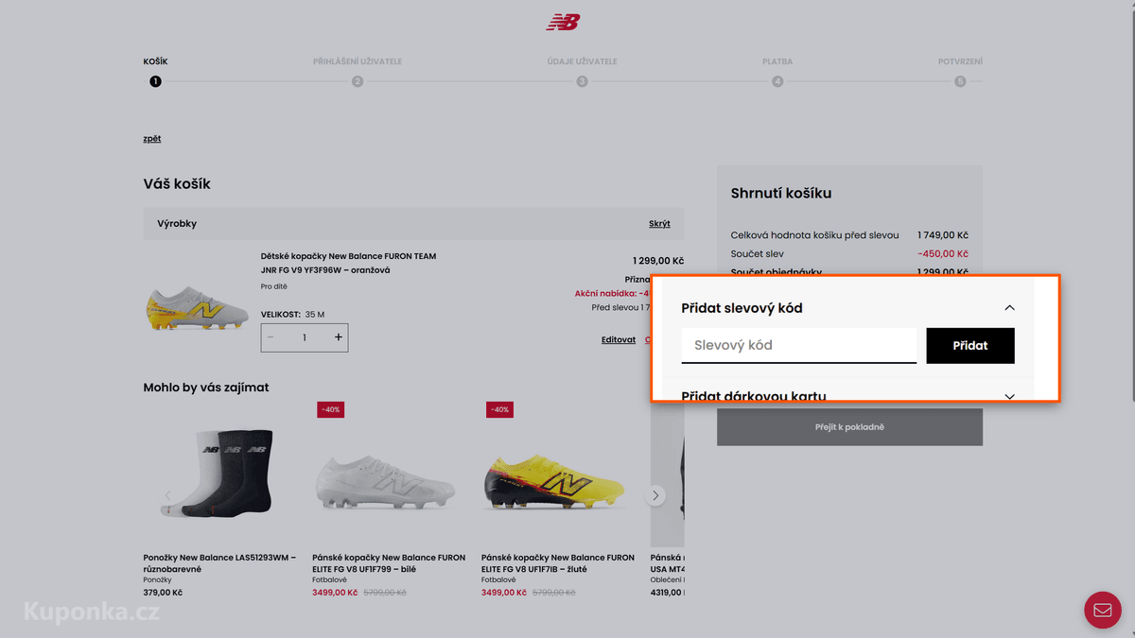Click the carousel previous arrow

[168, 495]
